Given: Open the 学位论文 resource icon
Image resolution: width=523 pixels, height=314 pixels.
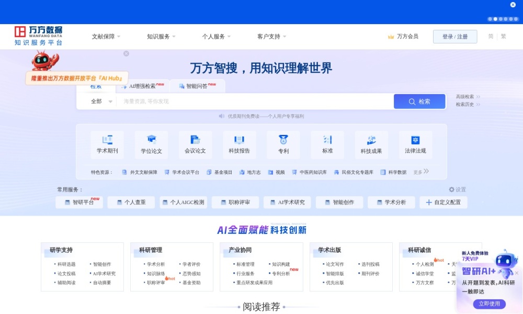Looking at the screenshot, I should (152, 144).
